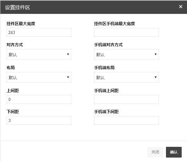Click the 手机端上间距 label

106,91
